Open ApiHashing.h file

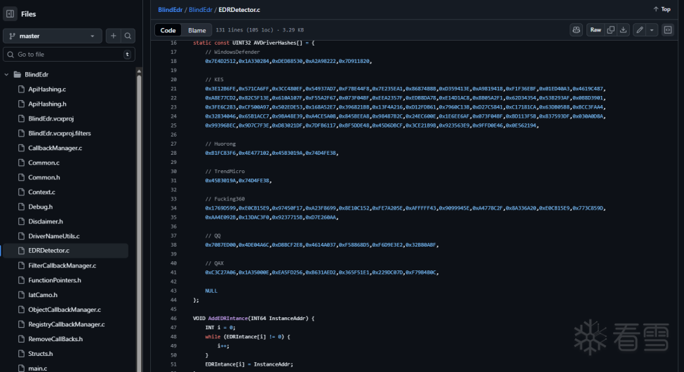click(x=47, y=104)
